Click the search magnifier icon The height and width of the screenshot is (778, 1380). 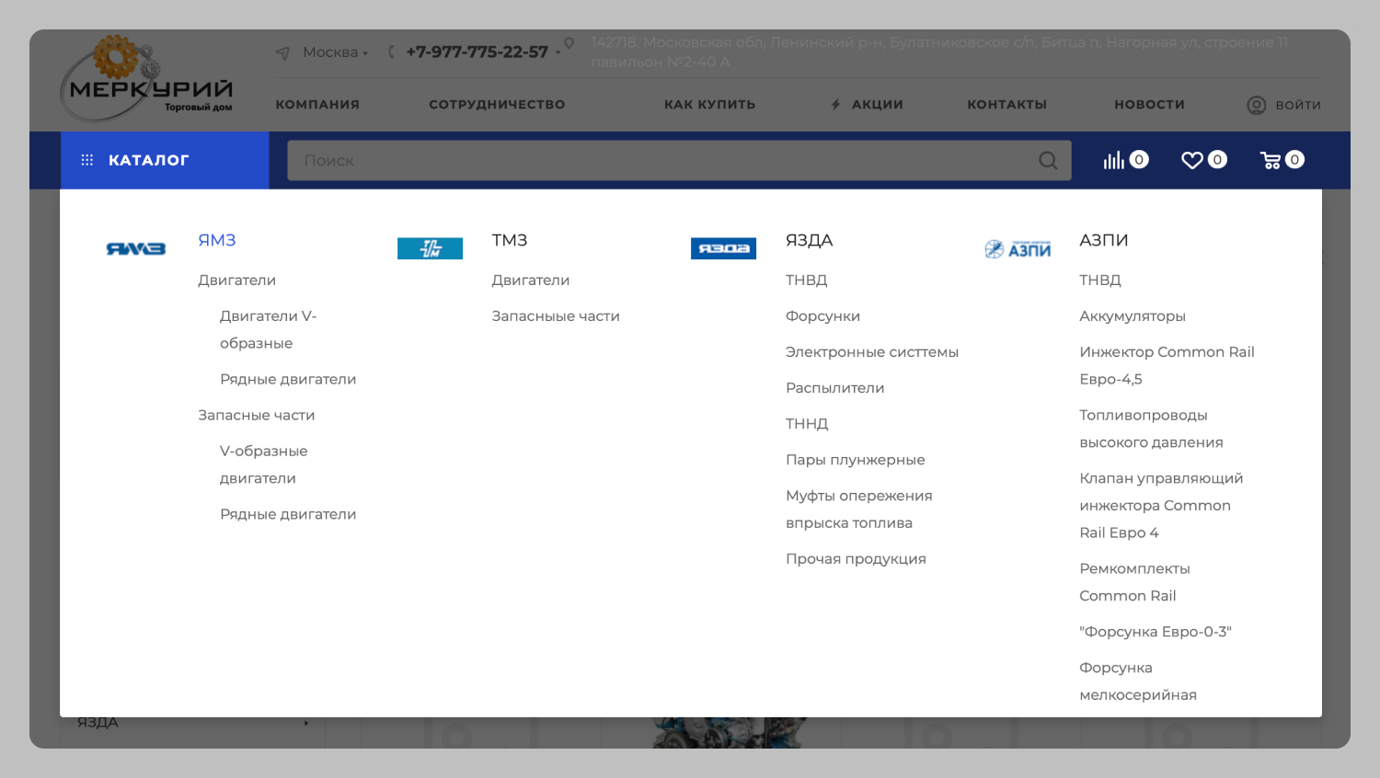tap(1048, 160)
